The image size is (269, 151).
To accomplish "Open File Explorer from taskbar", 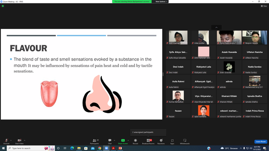I will coord(79,148).
